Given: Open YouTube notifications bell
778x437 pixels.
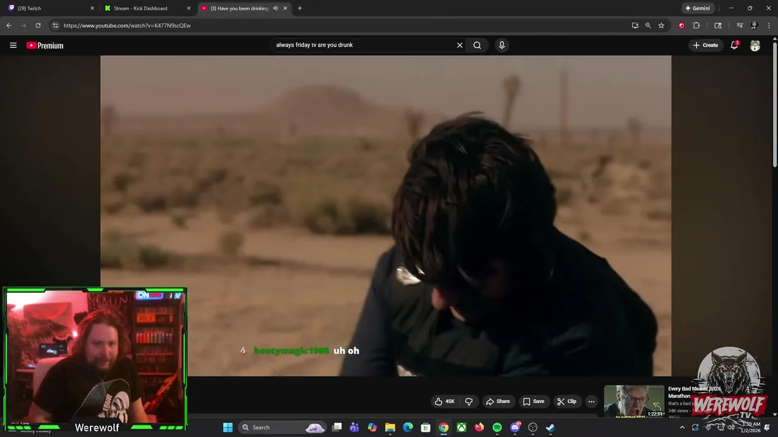Looking at the screenshot, I should pyautogui.click(x=734, y=45).
